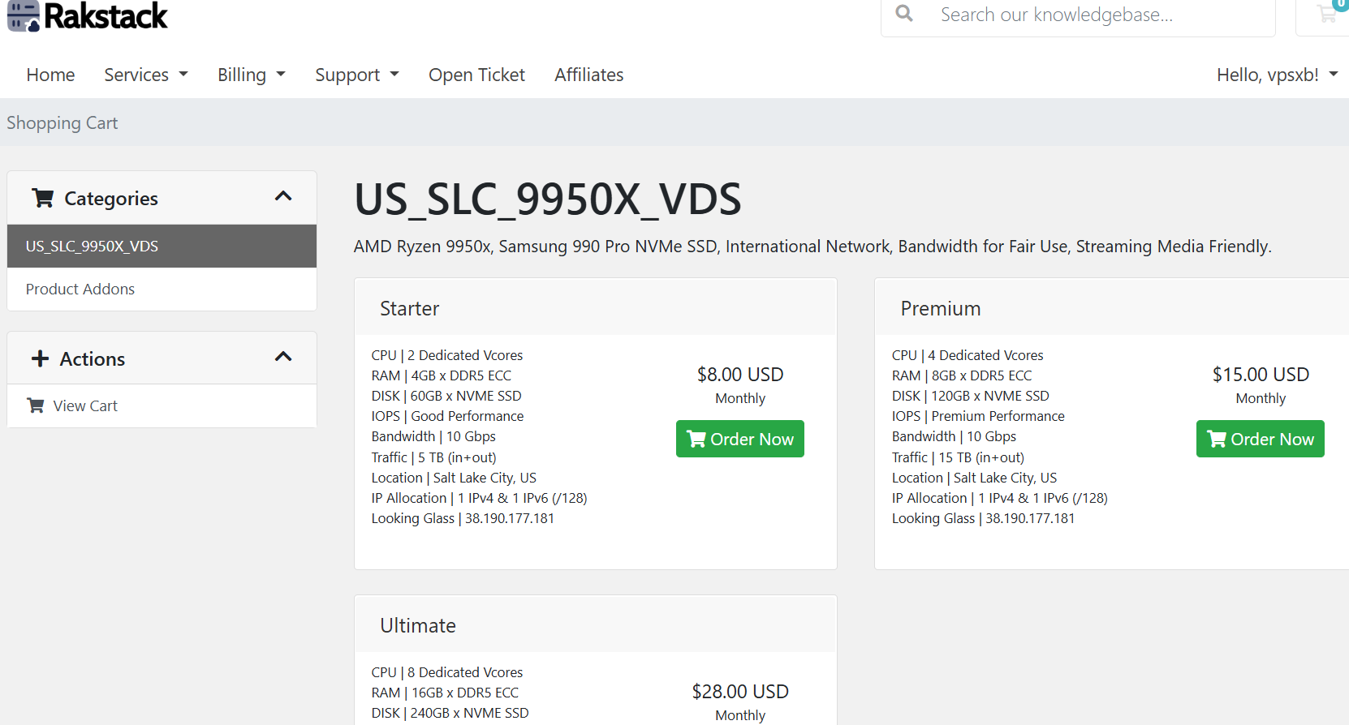The image size is (1349, 725).
Task: Select Open Ticket in navigation
Action: pos(476,75)
